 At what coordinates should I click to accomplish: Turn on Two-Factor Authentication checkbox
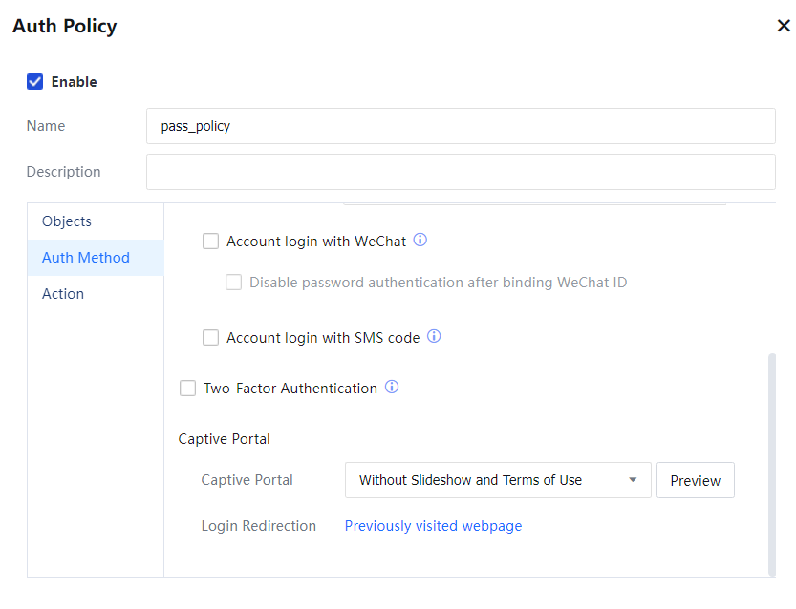(x=188, y=388)
